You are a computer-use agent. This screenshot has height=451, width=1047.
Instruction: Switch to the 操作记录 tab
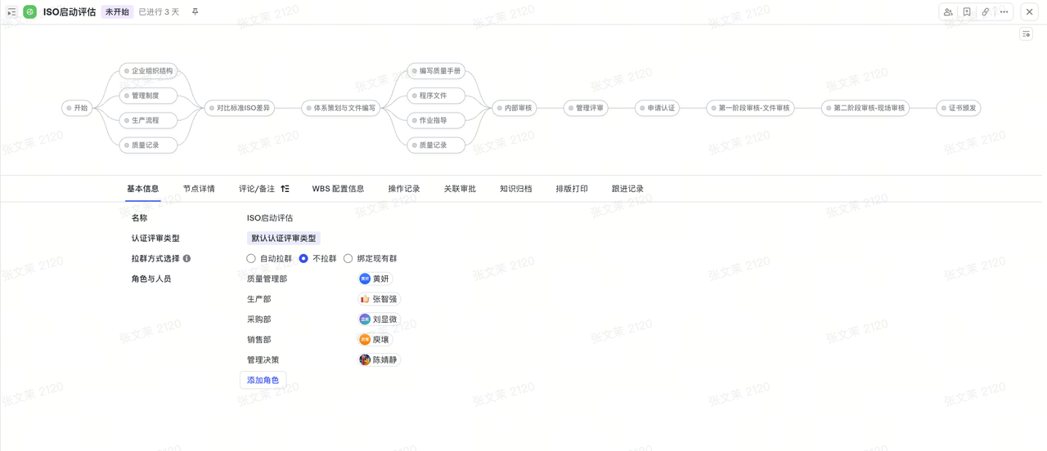click(404, 189)
